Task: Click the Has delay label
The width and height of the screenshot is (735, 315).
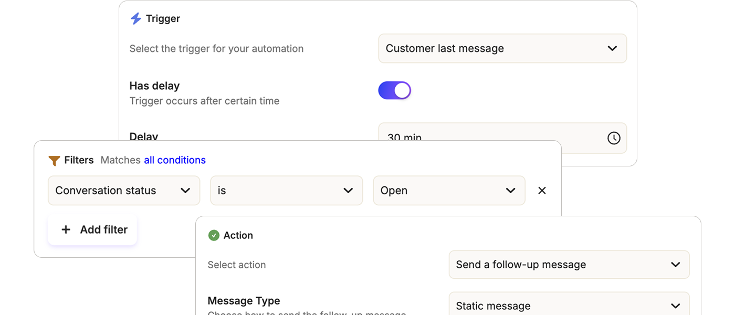Action: [x=154, y=86]
